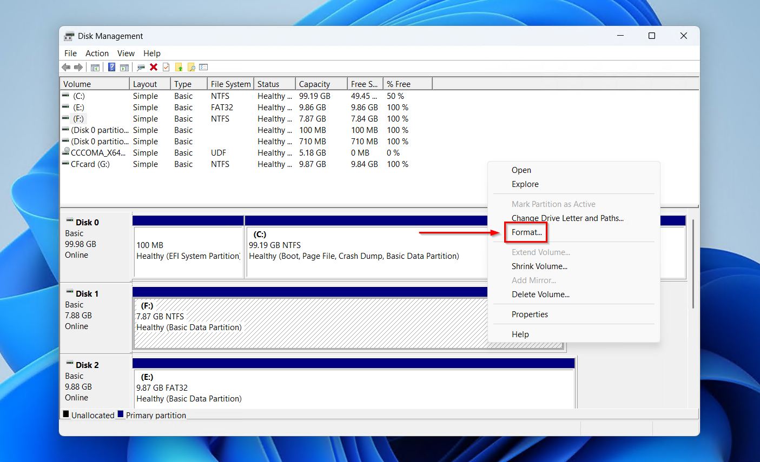Click Change Drive Letter and Paths
This screenshot has width=760, height=462.
tap(567, 218)
